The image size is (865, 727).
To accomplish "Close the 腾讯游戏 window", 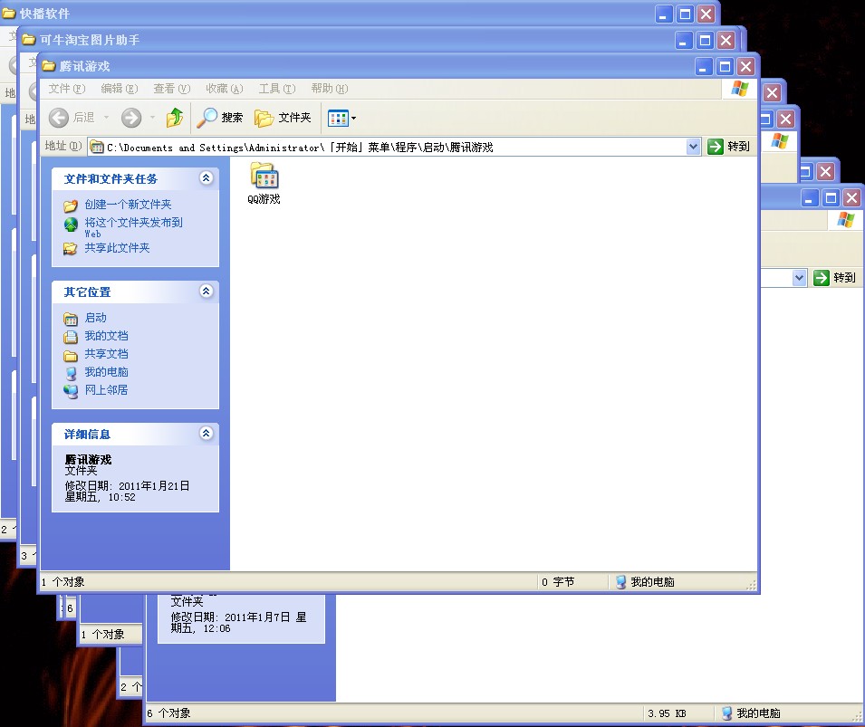I will click(x=745, y=67).
